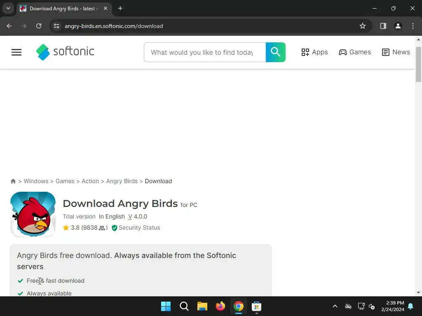Open the tab search dropdown
The image size is (422, 316).
point(8,8)
